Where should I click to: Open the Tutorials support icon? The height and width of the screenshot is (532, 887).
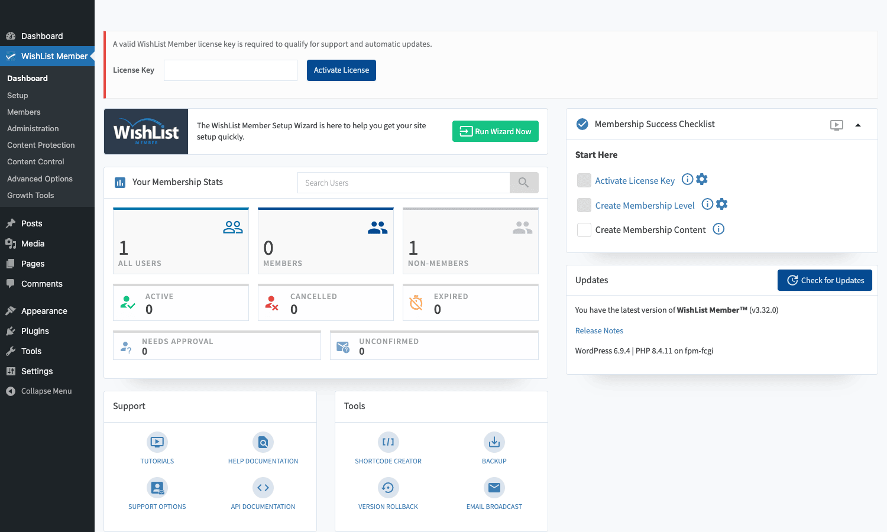[x=157, y=442]
